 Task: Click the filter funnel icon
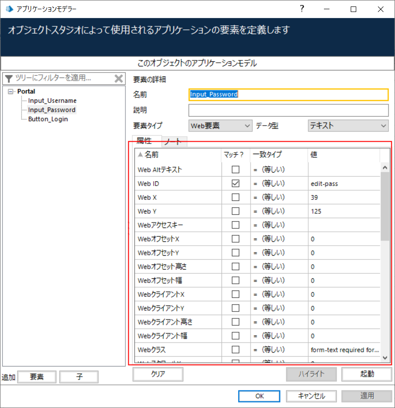point(8,78)
